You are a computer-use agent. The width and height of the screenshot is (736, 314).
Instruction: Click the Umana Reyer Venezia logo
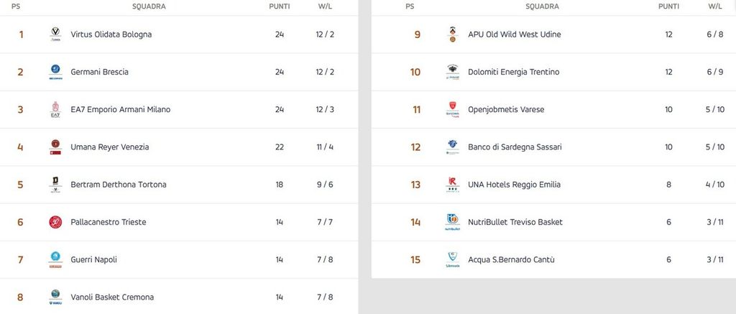coord(55,147)
